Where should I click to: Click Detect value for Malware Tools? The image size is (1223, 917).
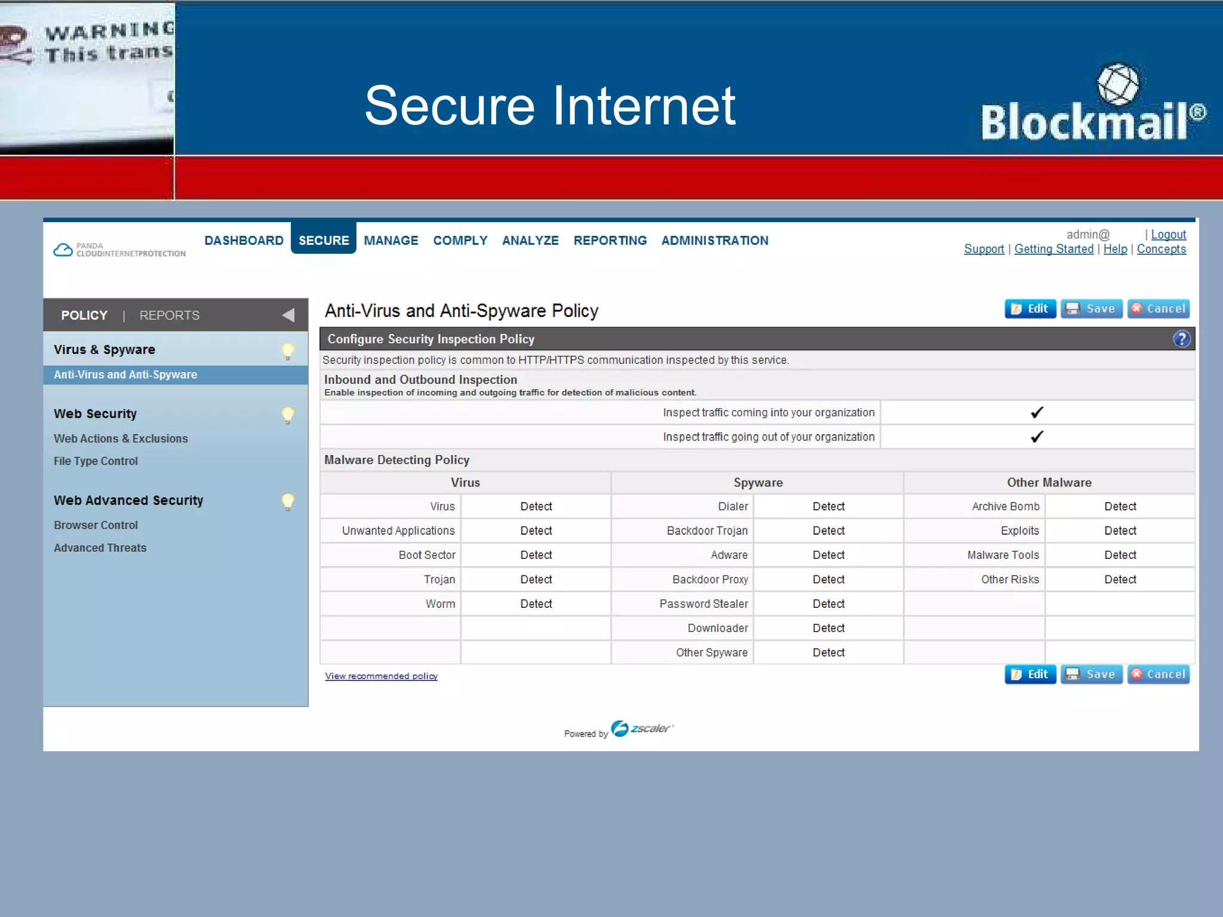pos(1120,555)
